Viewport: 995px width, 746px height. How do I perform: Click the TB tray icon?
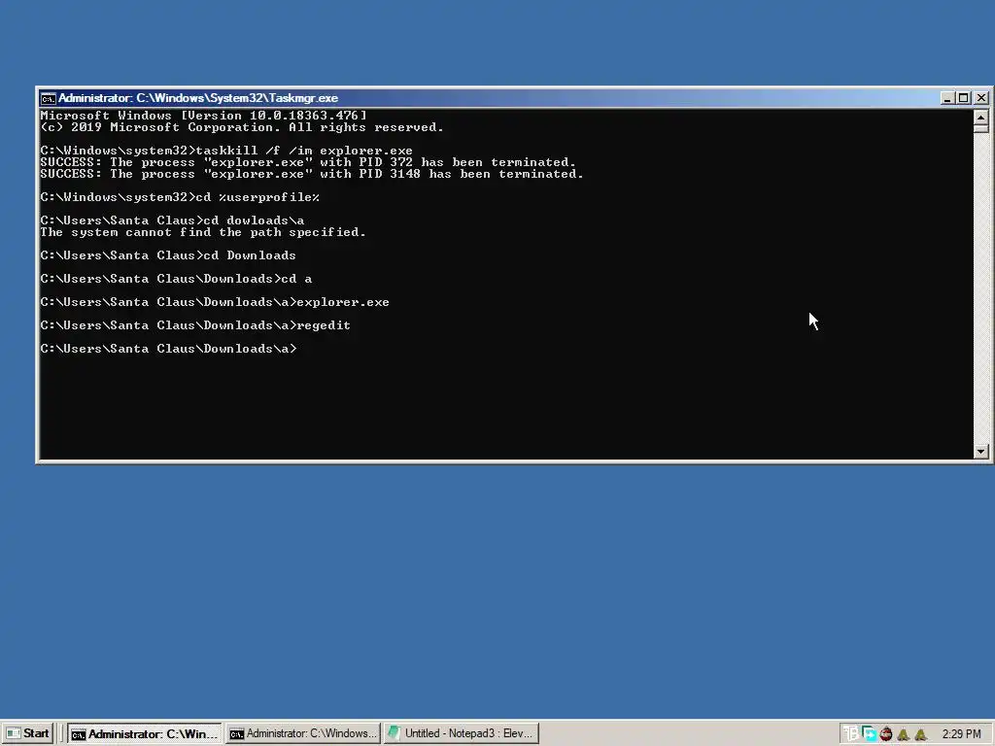tap(851, 734)
